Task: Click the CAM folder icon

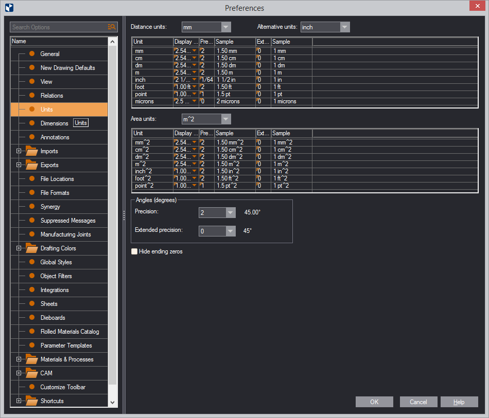Action: coord(31,373)
